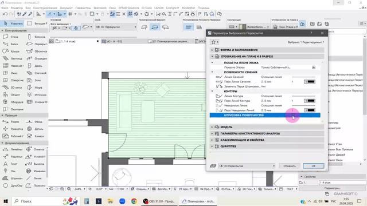Image resolution: width=367 pixels, height=206 pixels.
Task: Select the Стена (wall) tool
Action: pyautogui.click(x=10, y=37)
